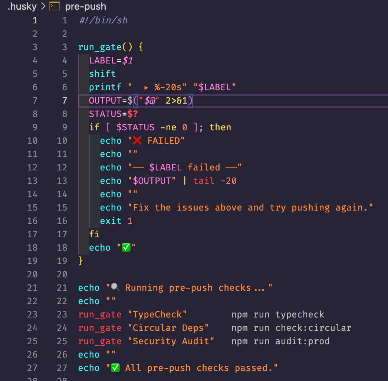Click the pre-push file breadcrumb
The image size is (388, 381).
tap(85, 6)
